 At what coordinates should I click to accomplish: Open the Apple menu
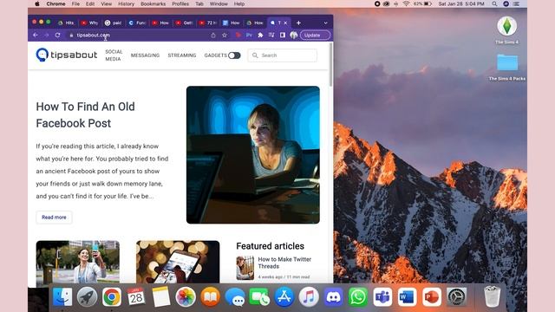(x=37, y=3)
